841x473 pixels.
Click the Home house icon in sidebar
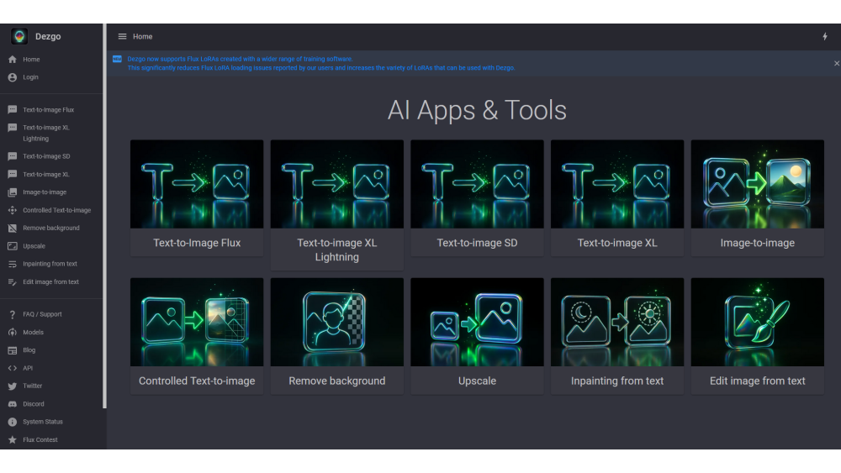(x=13, y=60)
